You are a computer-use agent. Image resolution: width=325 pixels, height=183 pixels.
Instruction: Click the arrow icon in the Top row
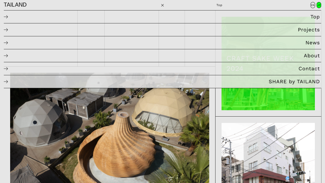point(6,17)
